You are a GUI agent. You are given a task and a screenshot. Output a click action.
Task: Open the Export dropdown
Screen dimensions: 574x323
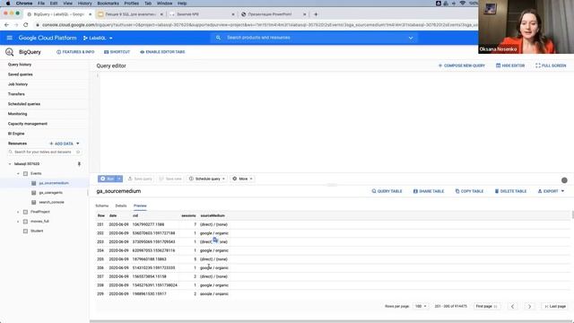(x=551, y=191)
